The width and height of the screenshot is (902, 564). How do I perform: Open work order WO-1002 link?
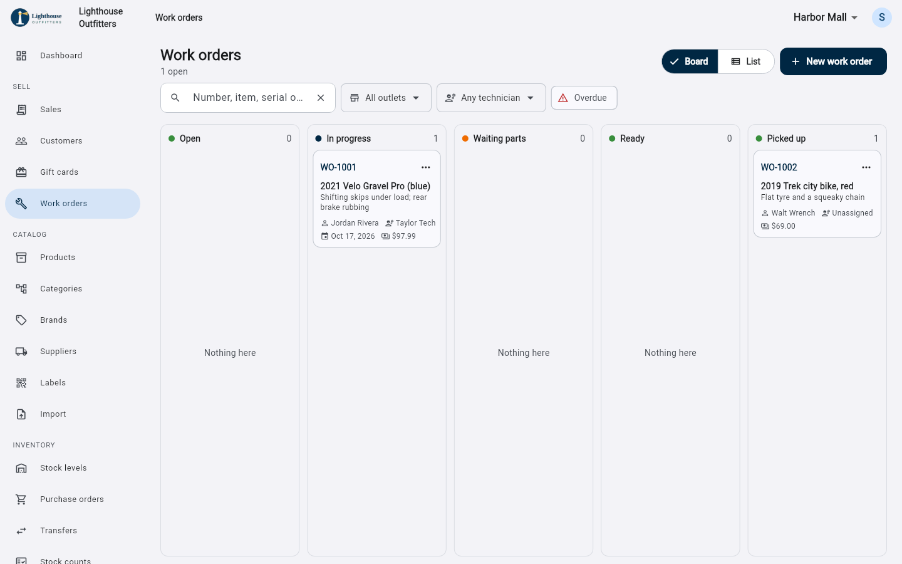coord(779,167)
